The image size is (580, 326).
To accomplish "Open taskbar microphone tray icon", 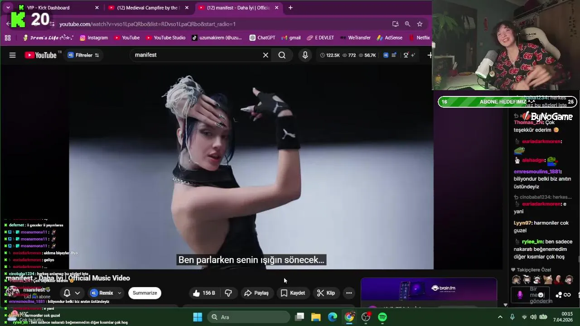I will click(512, 317).
